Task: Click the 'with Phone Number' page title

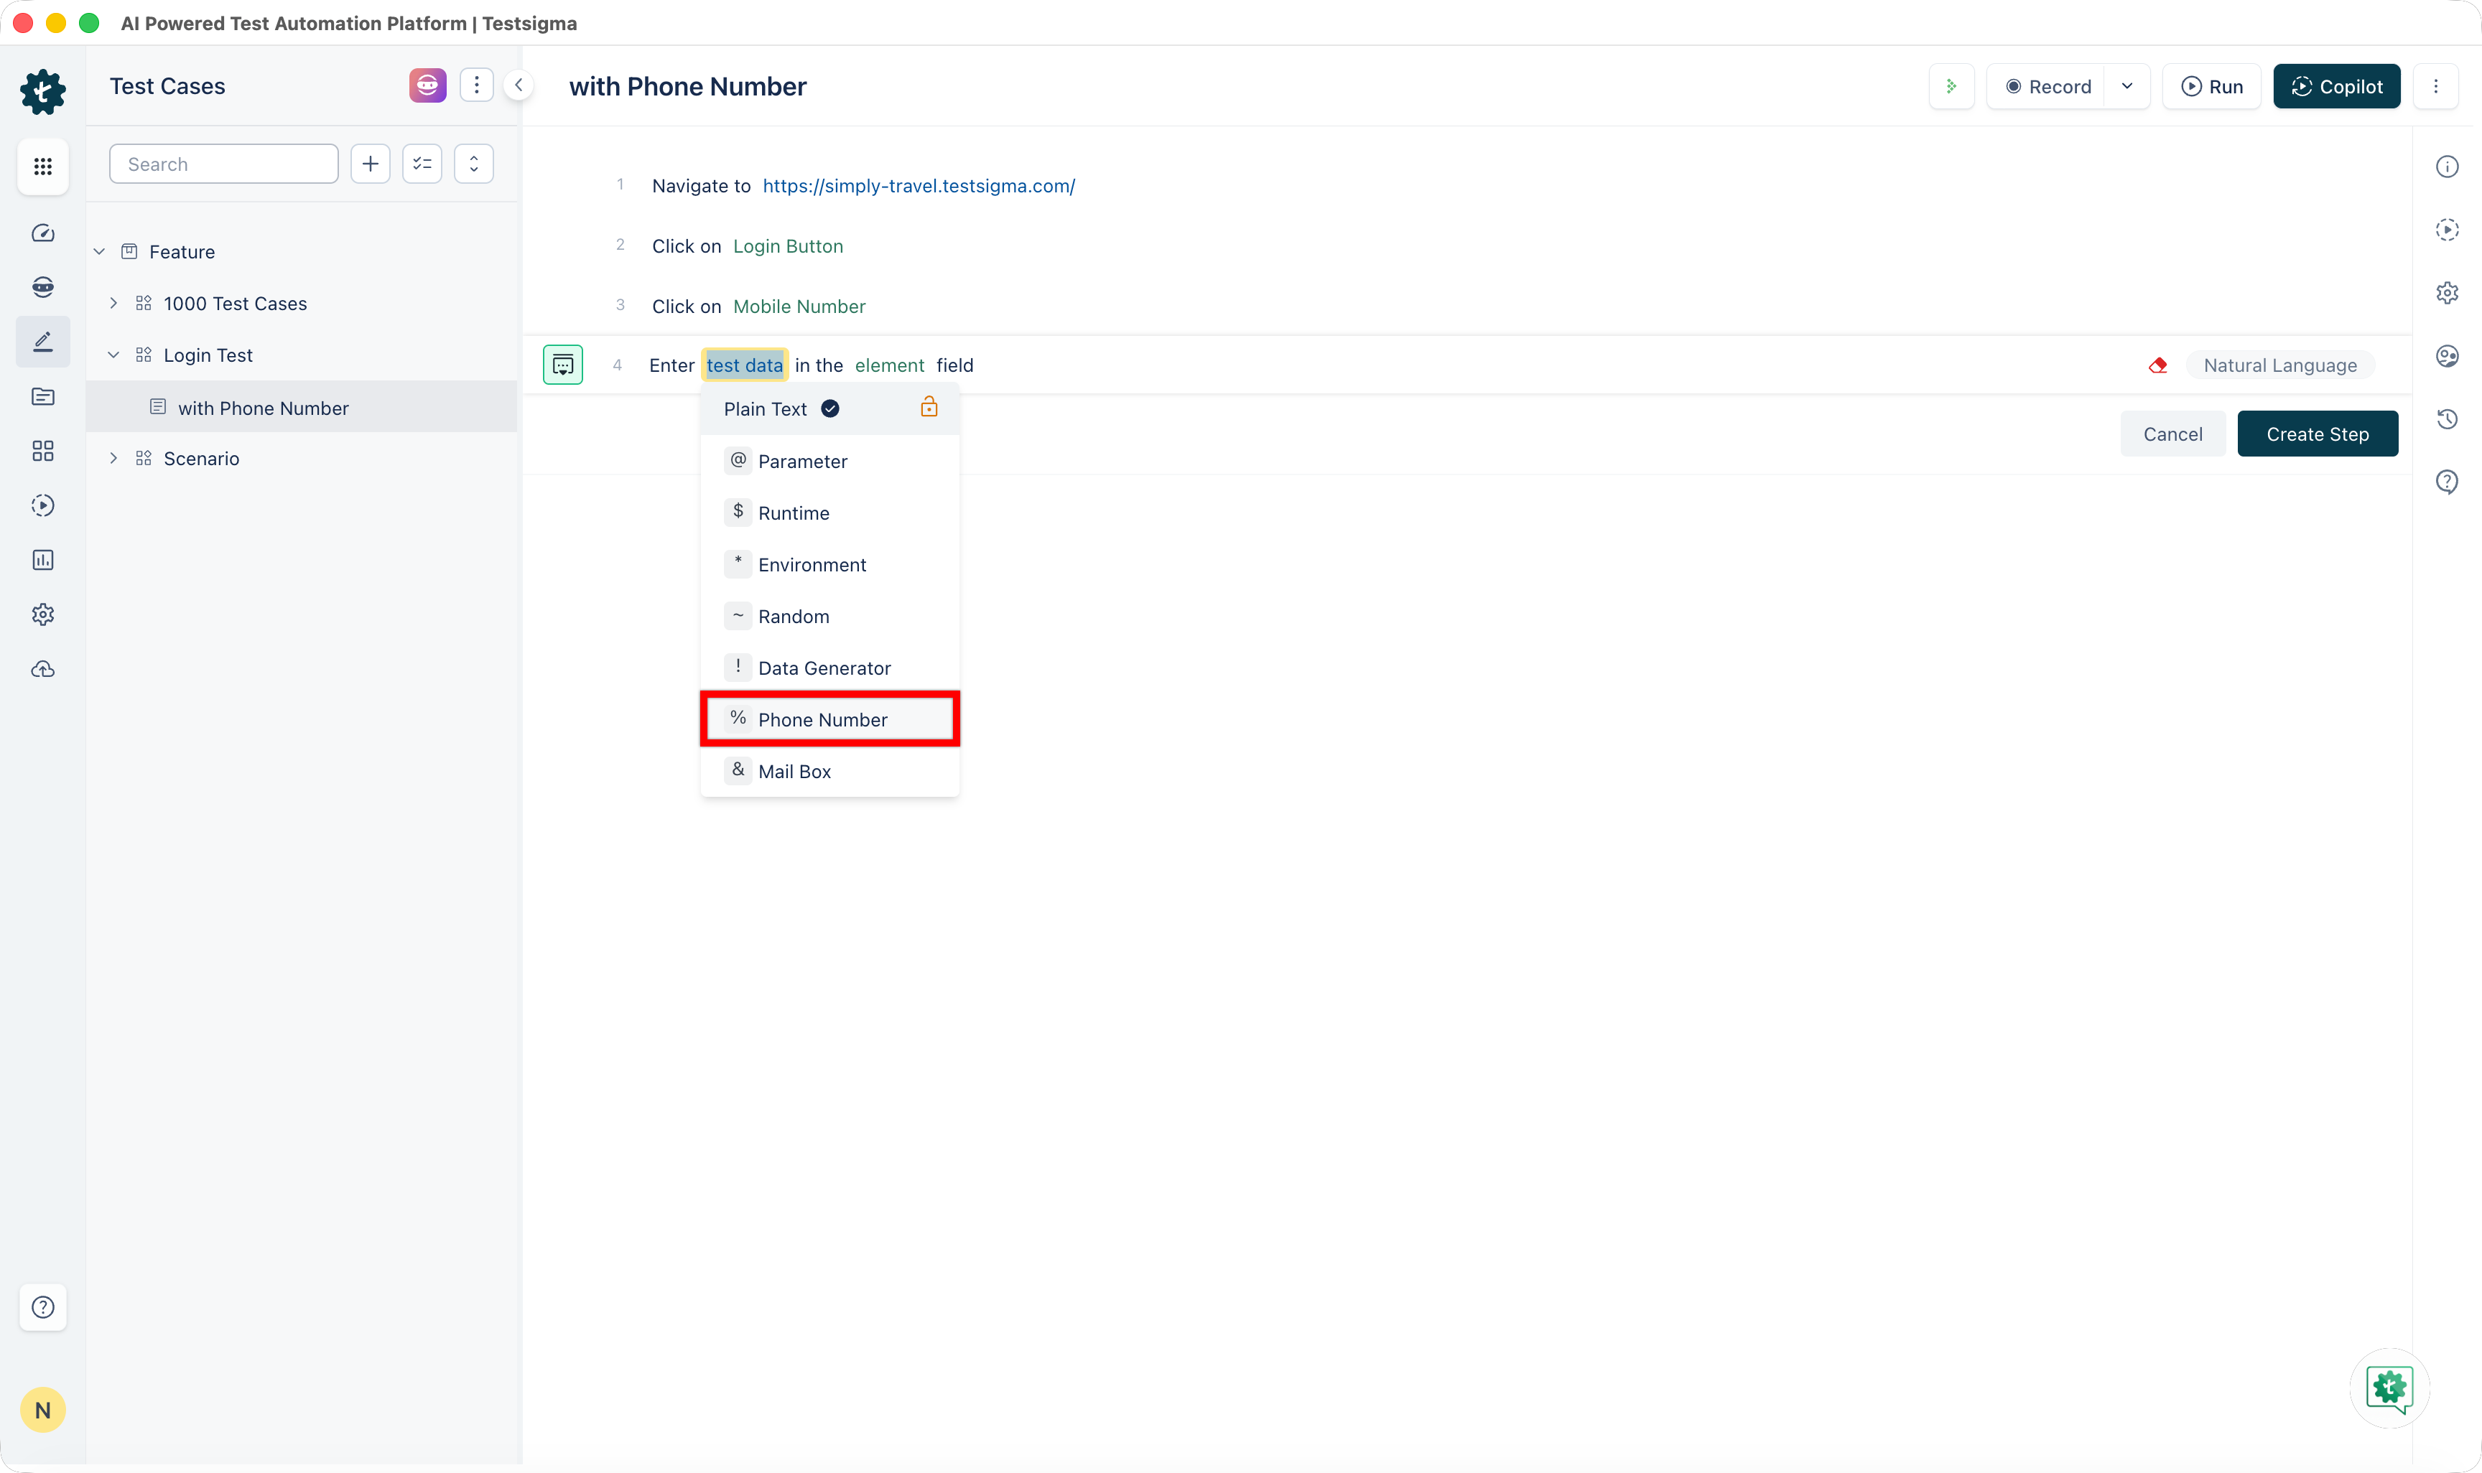Action: 688,86
